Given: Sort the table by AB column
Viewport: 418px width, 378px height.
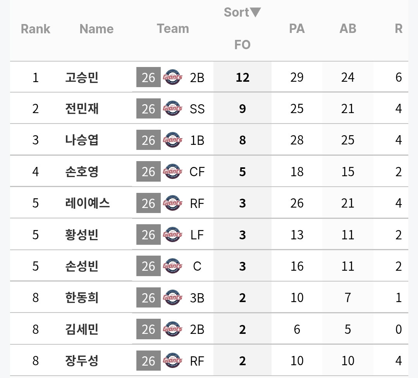Looking at the screenshot, I should coord(347,29).
